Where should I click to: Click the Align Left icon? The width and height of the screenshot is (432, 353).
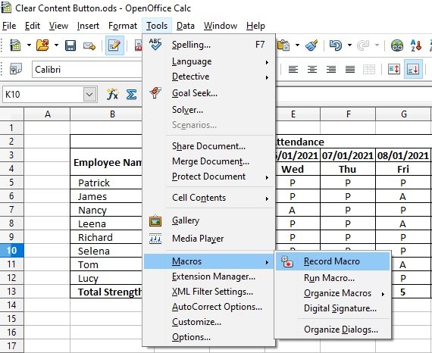(x=293, y=69)
